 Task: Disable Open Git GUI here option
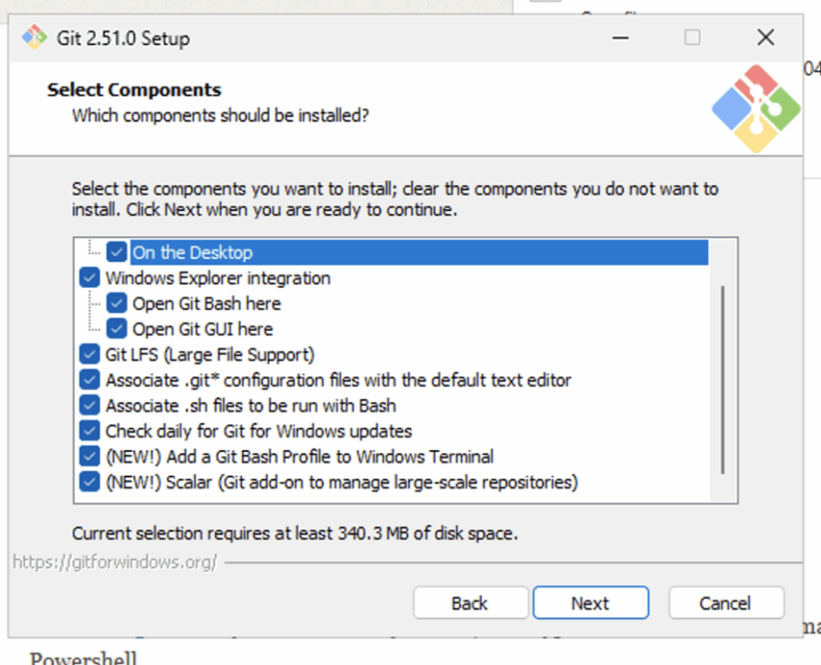click(117, 329)
